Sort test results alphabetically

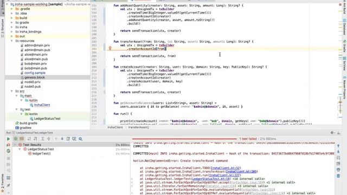point(29,139)
